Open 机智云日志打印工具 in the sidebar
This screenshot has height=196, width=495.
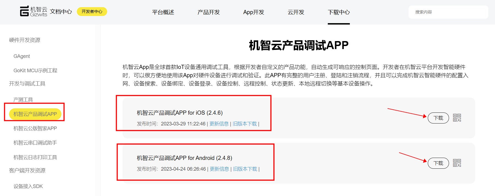[35, 157]
